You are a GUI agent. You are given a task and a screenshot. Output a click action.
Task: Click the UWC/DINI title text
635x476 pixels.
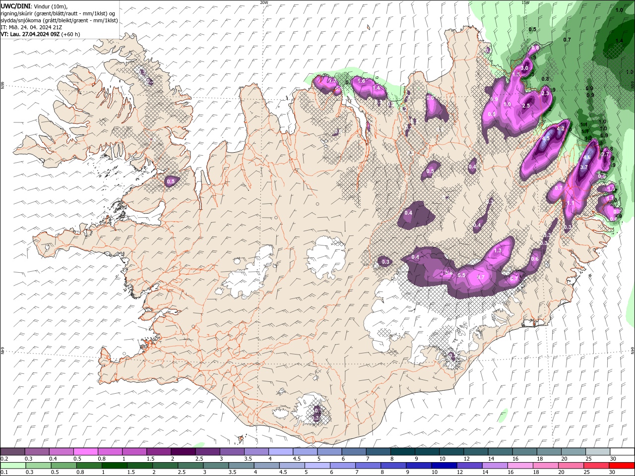click(16, 6)
